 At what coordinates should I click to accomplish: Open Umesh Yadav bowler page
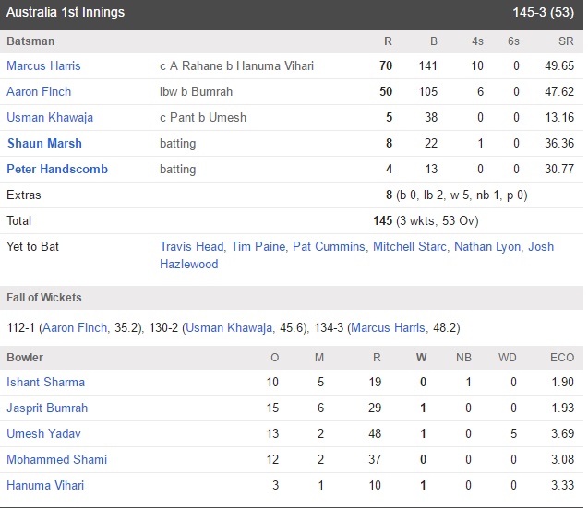(x=43, y=434)
